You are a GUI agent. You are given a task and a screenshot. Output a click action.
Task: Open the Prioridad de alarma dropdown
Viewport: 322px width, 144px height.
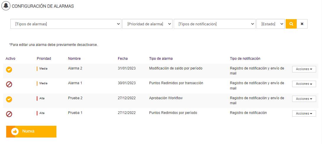point(147,24)
